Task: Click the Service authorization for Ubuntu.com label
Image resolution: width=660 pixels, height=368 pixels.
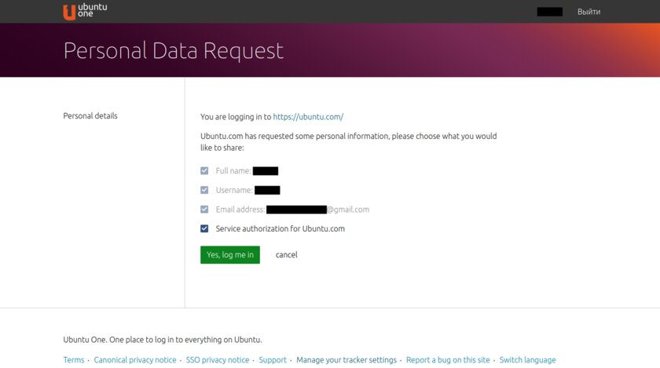Action: pos(280,229)
